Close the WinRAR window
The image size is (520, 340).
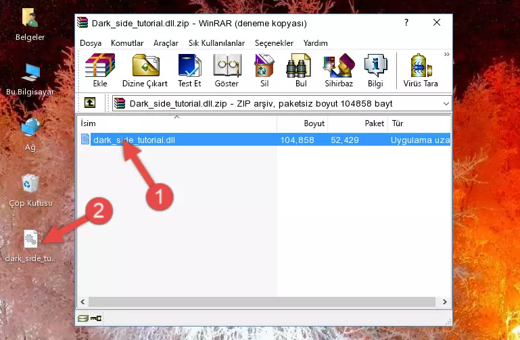pyautogui.click(x=437, y=22)
